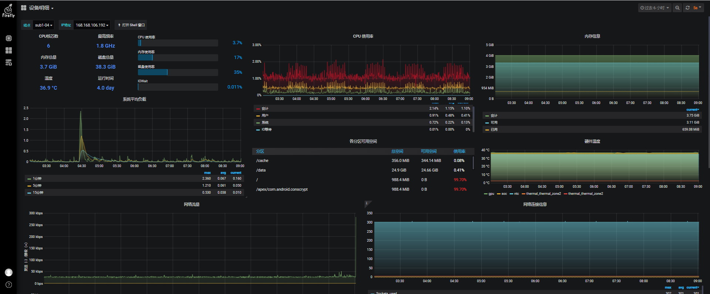Image resolution: width=710 pixels, height=294 pixels.
Task: Open the 各分区可用空间 panel title menu
Action: click(x=363, y=141)
